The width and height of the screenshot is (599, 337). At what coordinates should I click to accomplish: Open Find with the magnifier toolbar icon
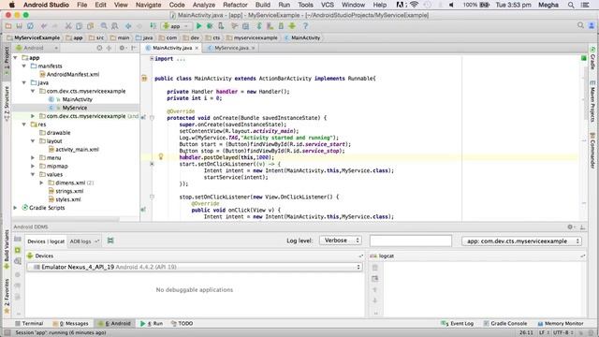coord(104,26)
